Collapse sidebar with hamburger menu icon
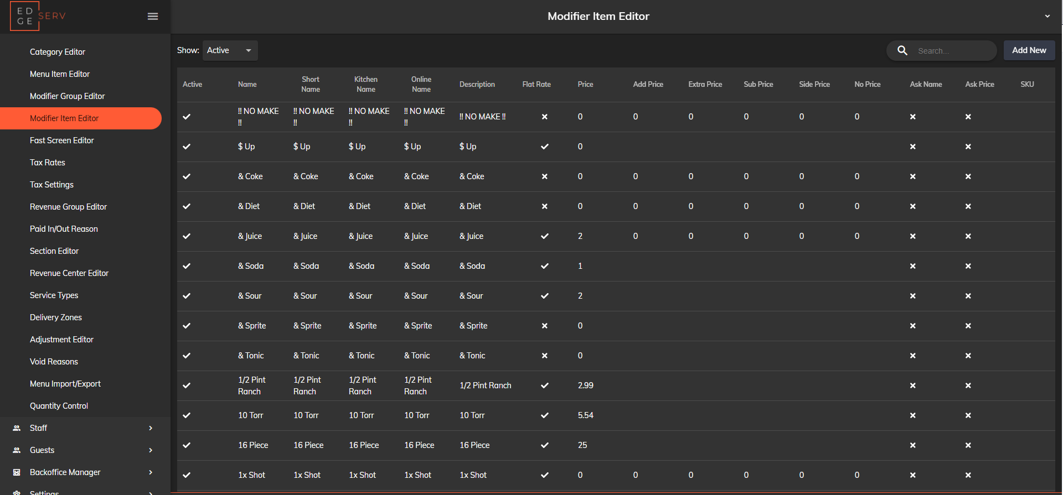 click(x=153, y=17)
